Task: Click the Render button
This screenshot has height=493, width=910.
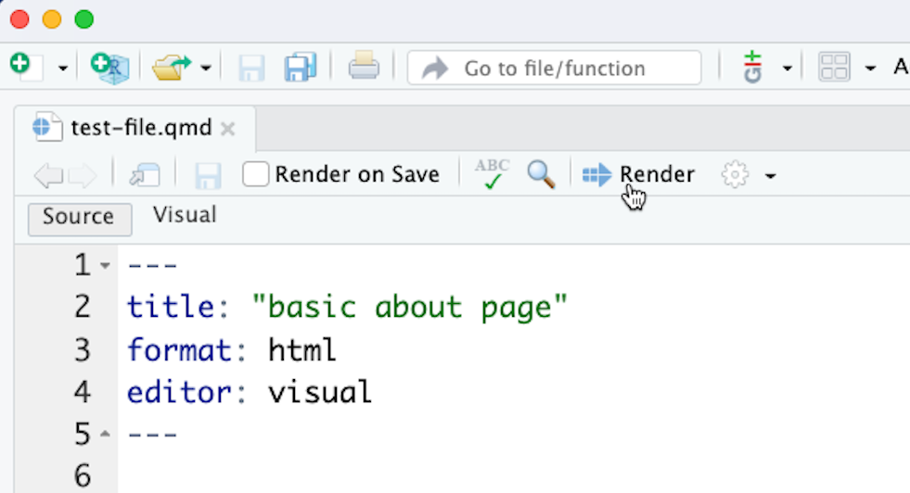Action: coord(639,174)
